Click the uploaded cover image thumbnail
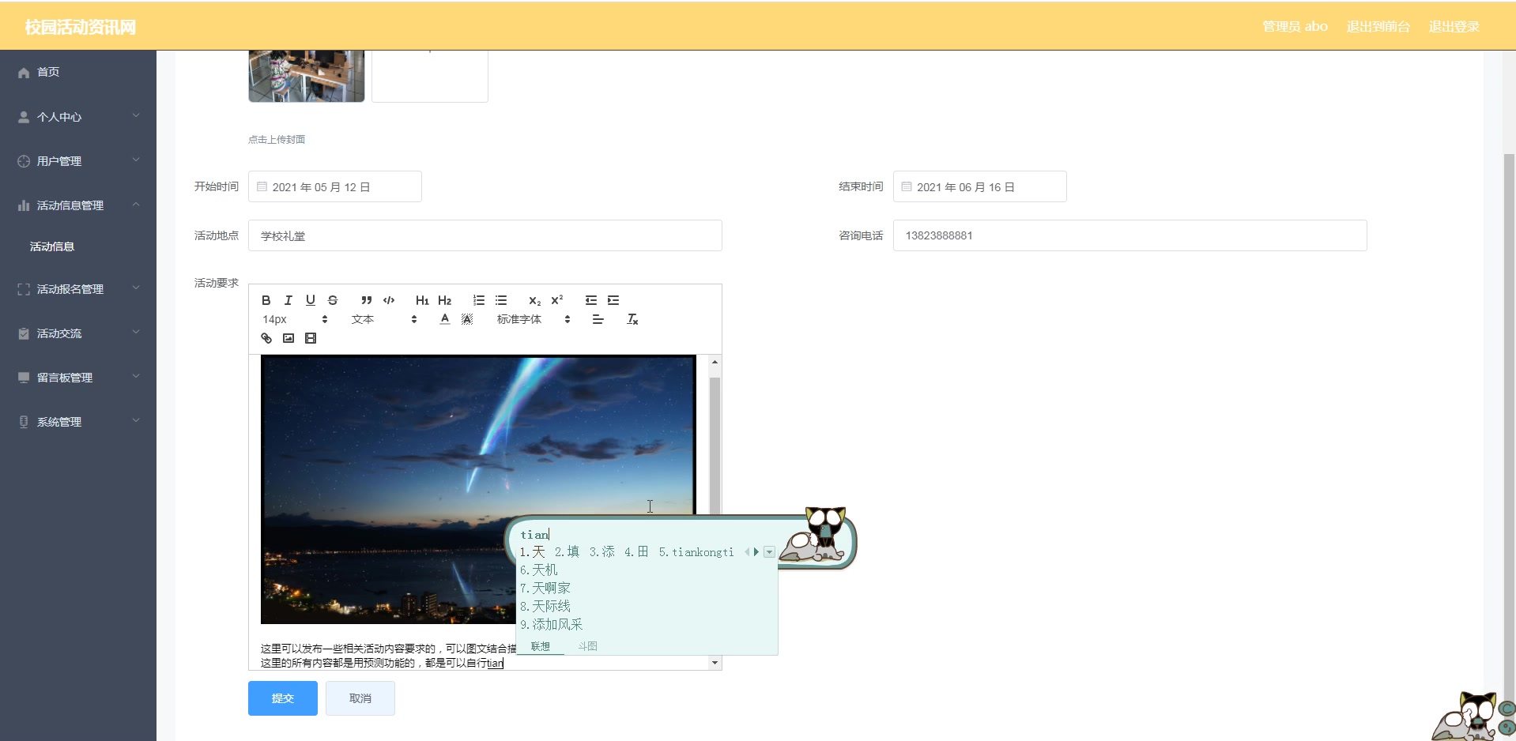This screenshot has width=1516, height=741. 307,76
